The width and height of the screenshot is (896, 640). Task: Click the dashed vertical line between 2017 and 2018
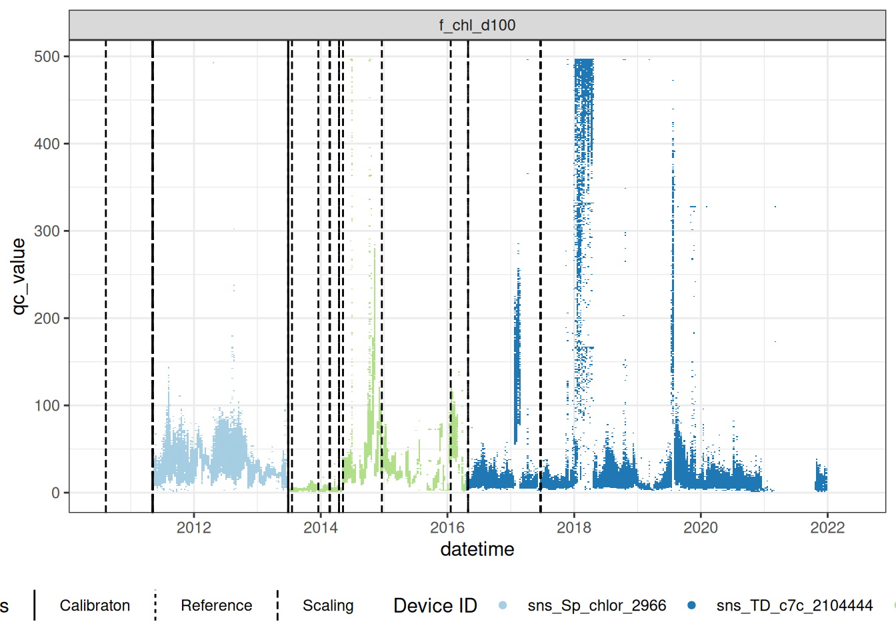point(541,267)
